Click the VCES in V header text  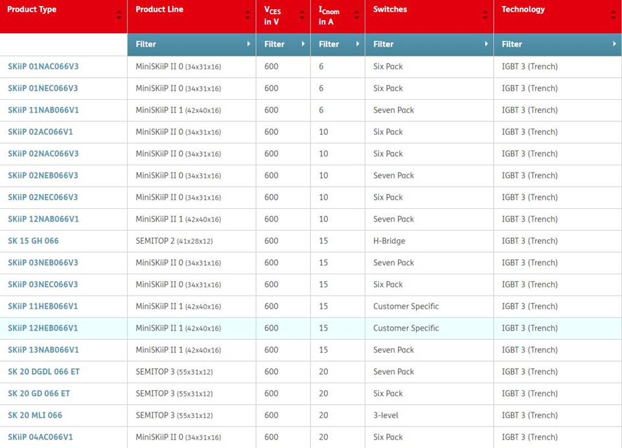pos(273,16)
